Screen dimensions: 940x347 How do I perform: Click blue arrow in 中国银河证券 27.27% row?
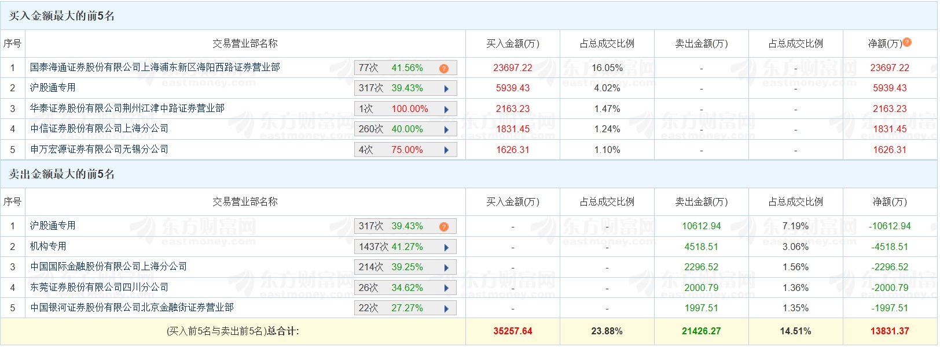[x=446, y=309]
